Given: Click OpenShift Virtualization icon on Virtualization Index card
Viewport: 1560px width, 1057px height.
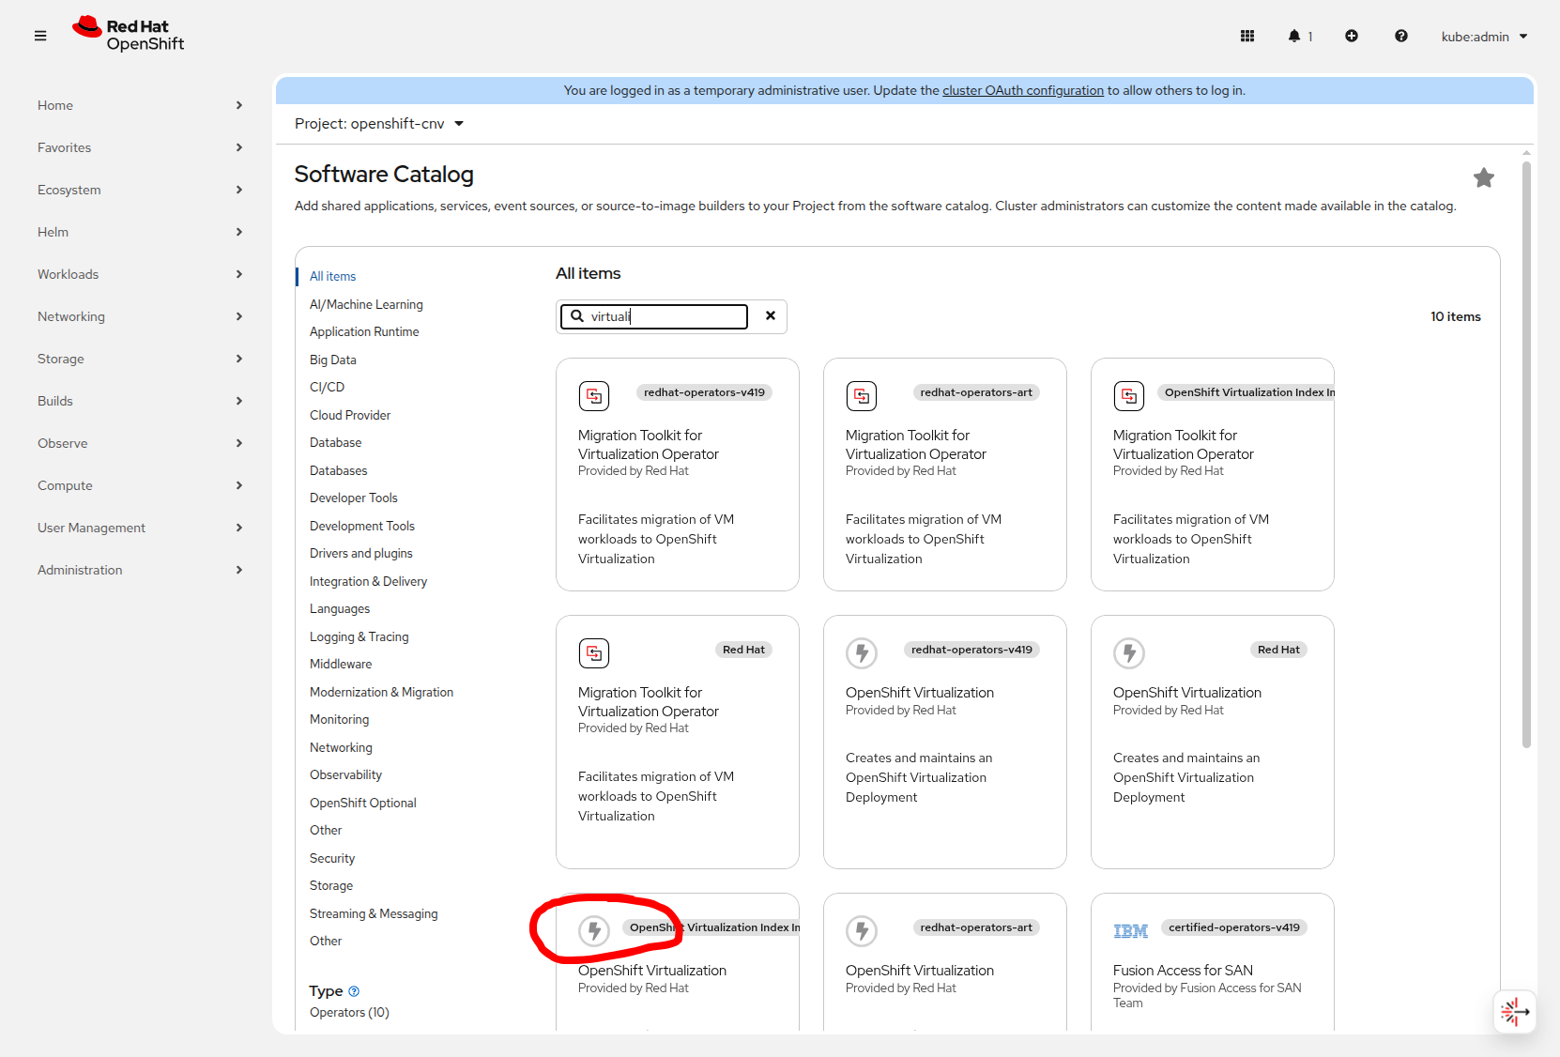Looking at the screenshot, I should (x=594, y=931).
